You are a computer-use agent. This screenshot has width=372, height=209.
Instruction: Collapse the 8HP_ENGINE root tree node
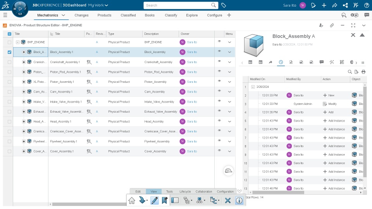pos(18,42)
